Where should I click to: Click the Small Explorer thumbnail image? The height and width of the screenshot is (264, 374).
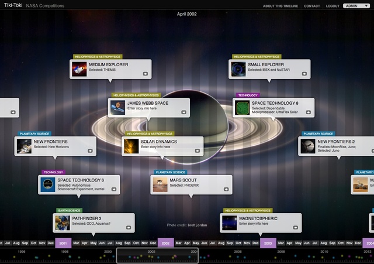[238, 69]
